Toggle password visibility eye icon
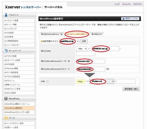Image resolution: width=147 pixels, height=129 pixels. pyautogui.click(x=108, y=69)
